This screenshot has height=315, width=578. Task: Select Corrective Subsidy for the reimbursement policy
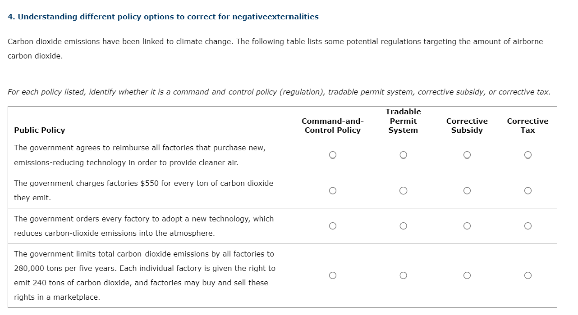467,155
